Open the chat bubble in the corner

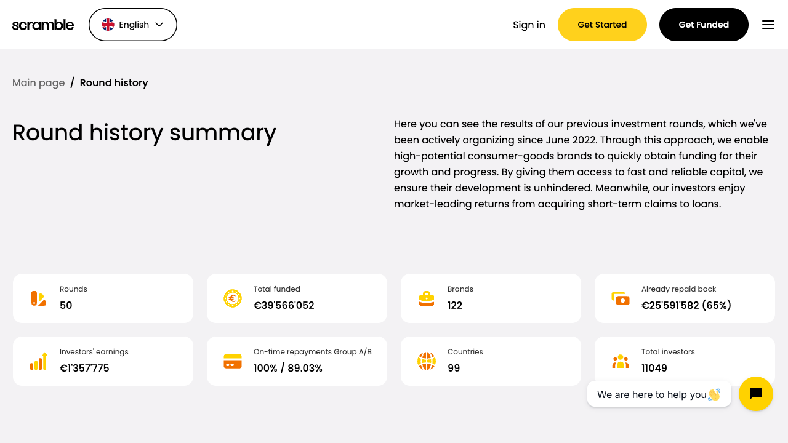click(x=755, y=394)
